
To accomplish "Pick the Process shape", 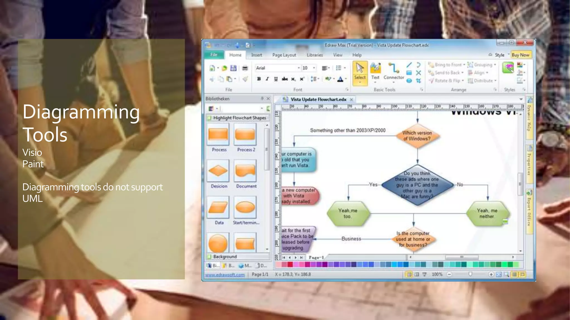I will point(218,134).
